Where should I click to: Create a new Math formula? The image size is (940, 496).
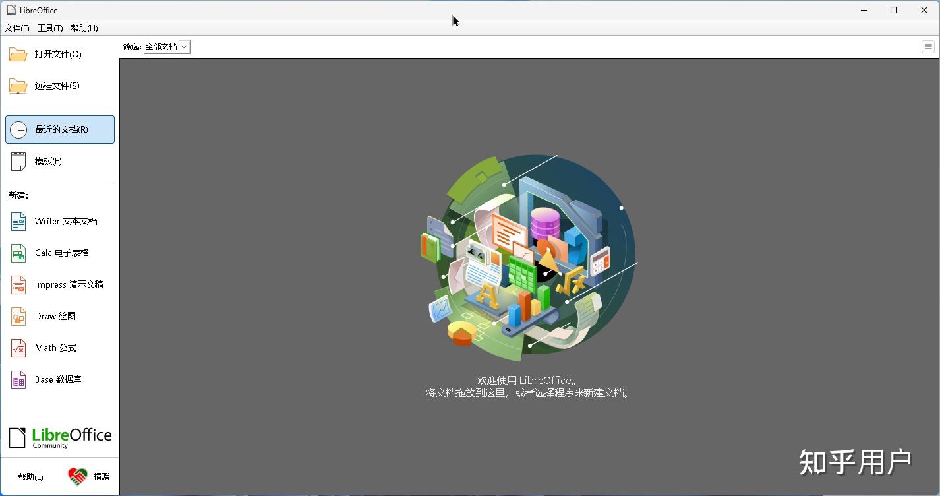click(51, 348)
